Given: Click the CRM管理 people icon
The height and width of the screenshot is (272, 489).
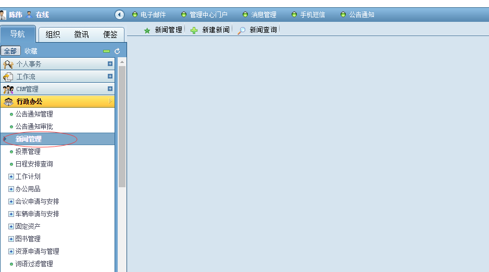Looking at the screenshot, I should [8, 89].
